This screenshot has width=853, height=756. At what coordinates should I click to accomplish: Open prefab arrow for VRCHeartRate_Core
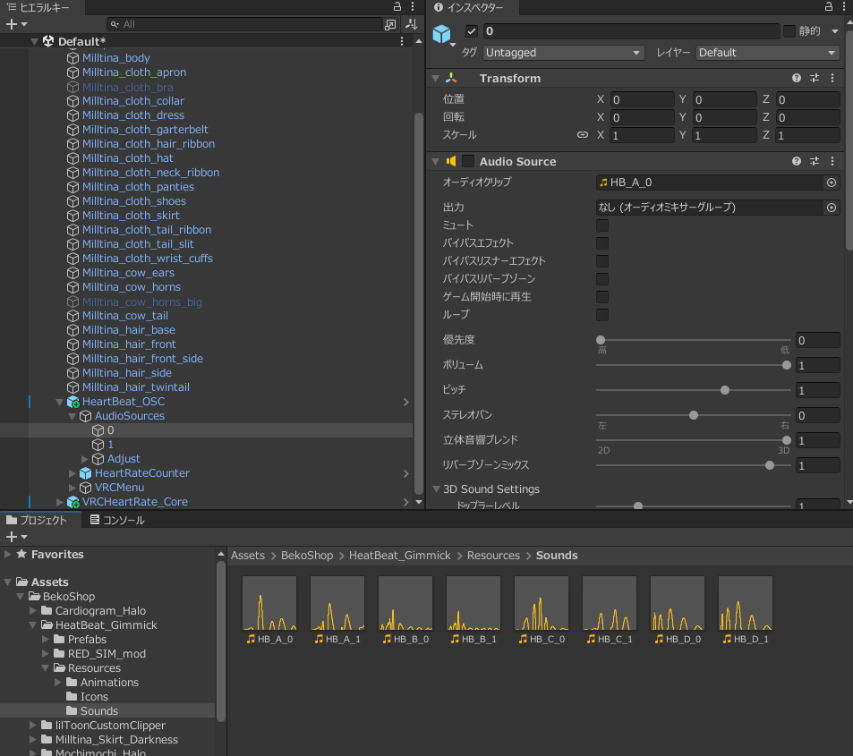click(405, 502)
